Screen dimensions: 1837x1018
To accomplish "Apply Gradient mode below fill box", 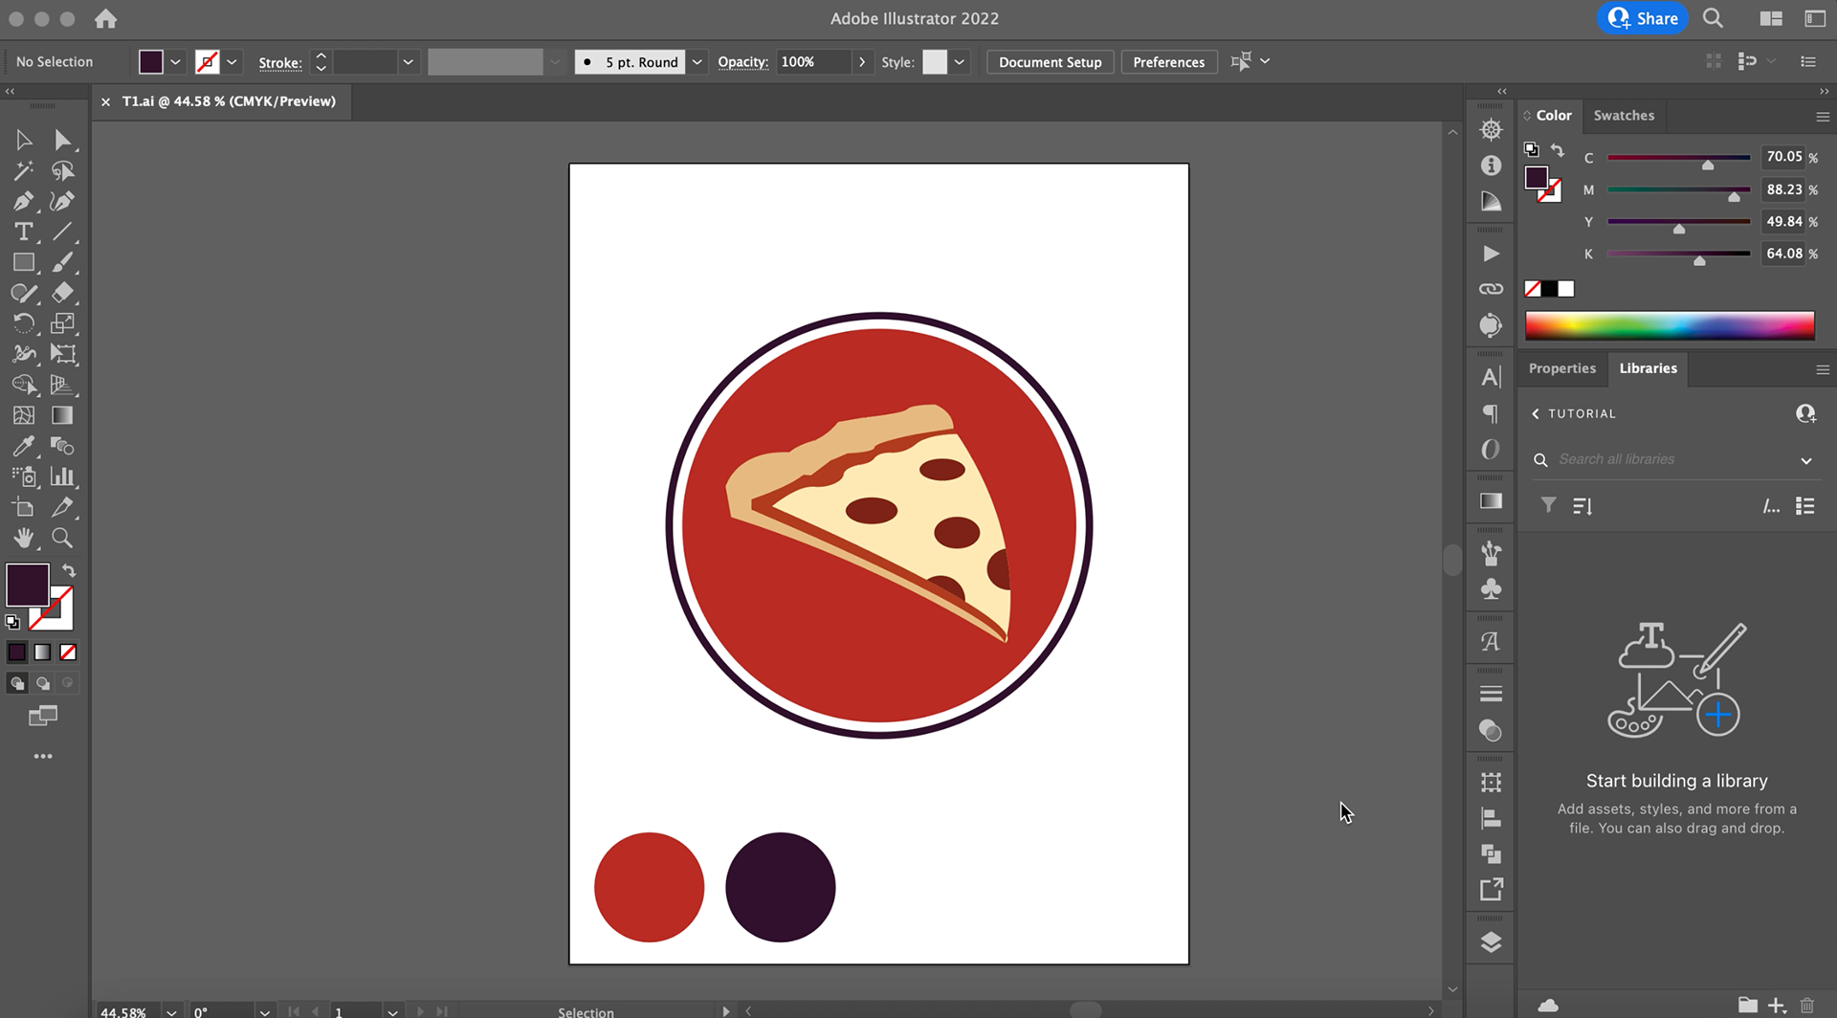I will 42,653.
